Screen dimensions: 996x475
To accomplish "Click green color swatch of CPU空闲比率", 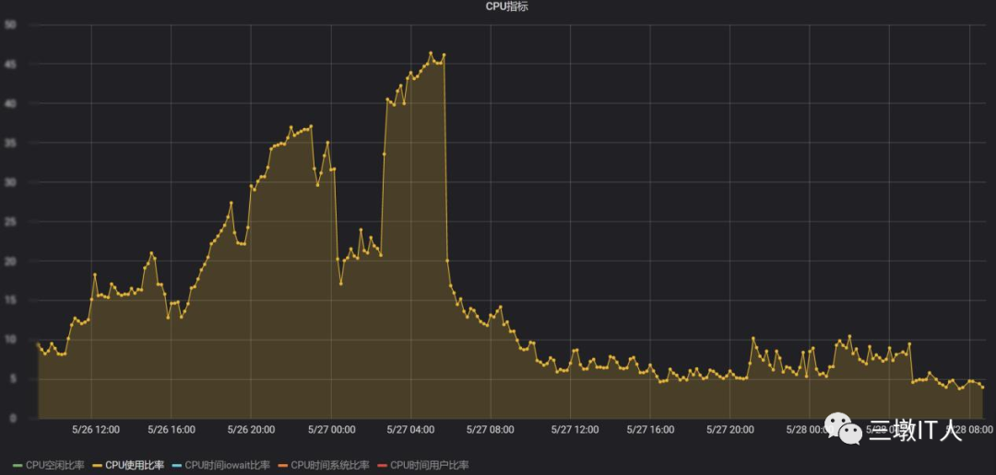I will click(18, 466).
